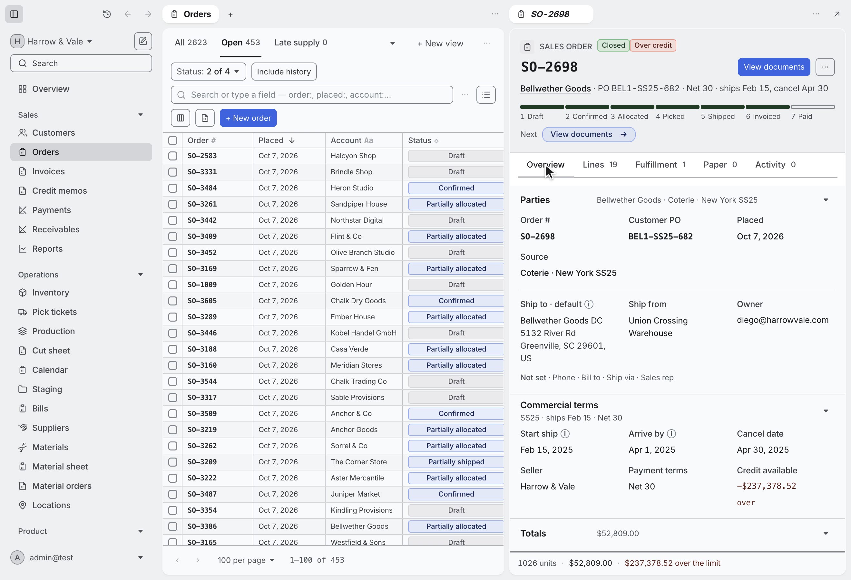Collapse the Sales section in the sidebar
Screen dimensions: 851x580
(141, 115)
